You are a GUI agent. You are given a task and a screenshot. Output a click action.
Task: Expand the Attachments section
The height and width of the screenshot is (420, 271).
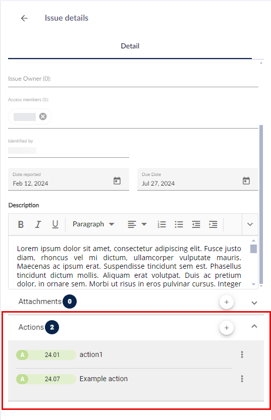(254, 303)
